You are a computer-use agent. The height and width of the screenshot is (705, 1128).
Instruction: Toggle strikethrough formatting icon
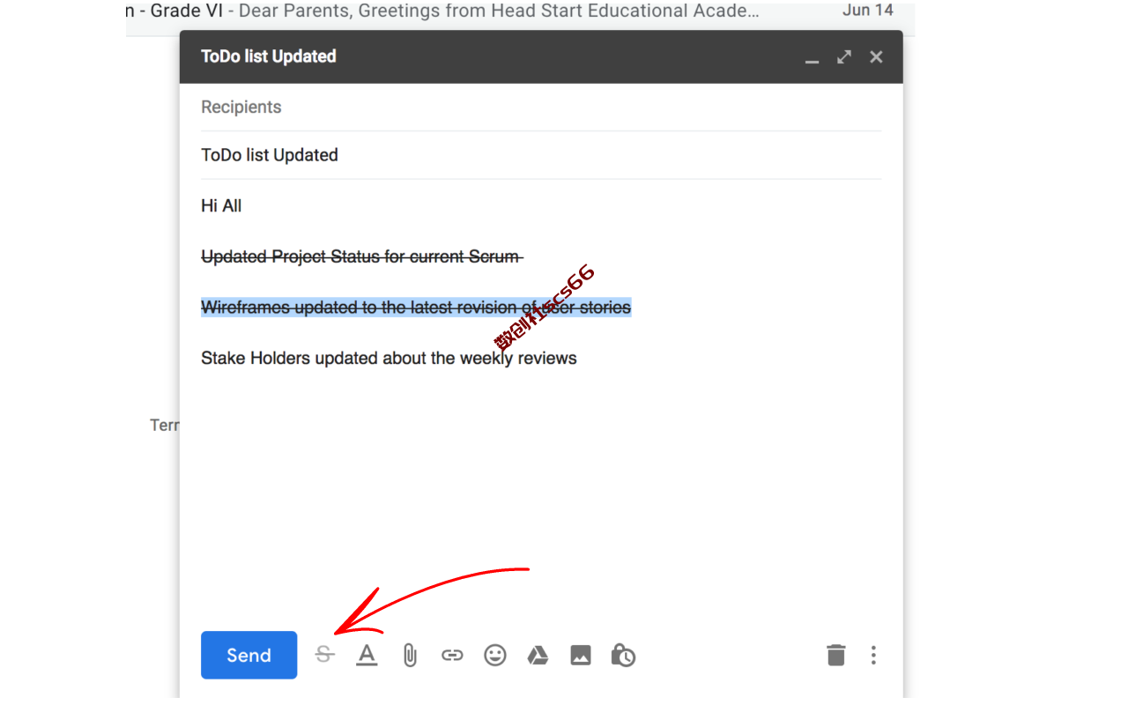point(325,655)
